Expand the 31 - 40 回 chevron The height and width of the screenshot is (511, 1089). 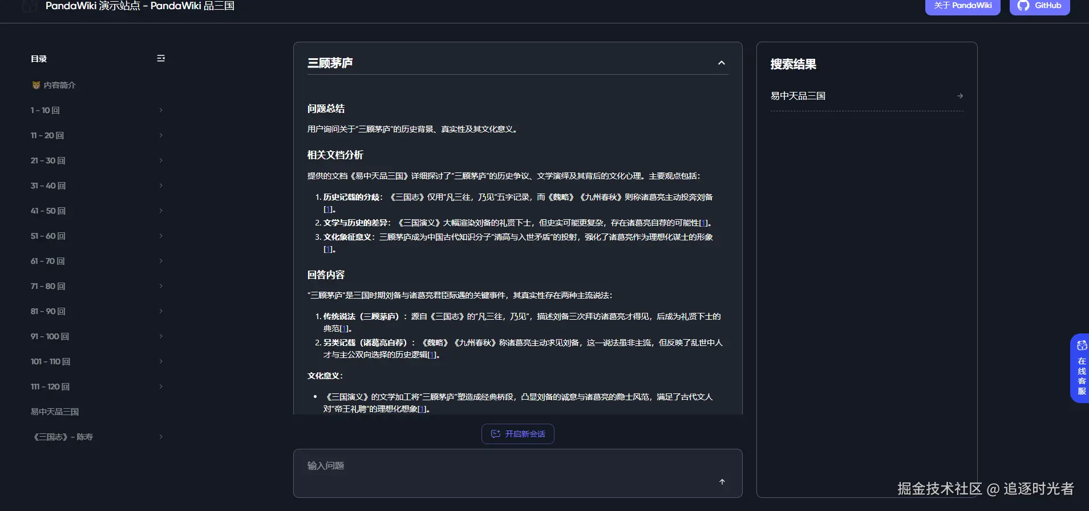coord(161,186)
